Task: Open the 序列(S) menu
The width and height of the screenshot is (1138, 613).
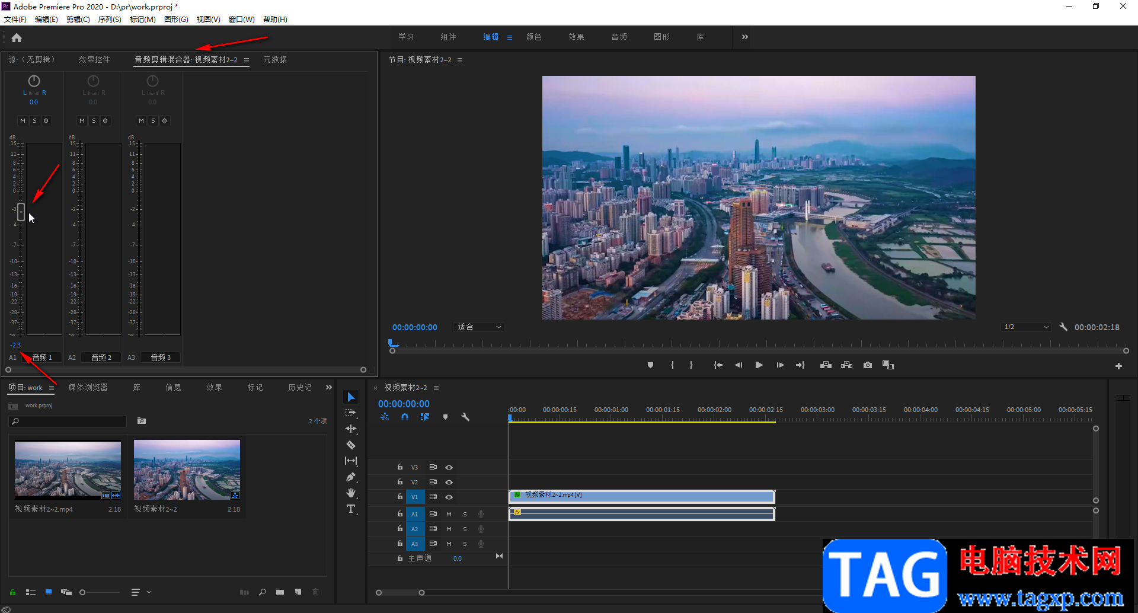Action: pyautogui.click(x=110, y=20)
